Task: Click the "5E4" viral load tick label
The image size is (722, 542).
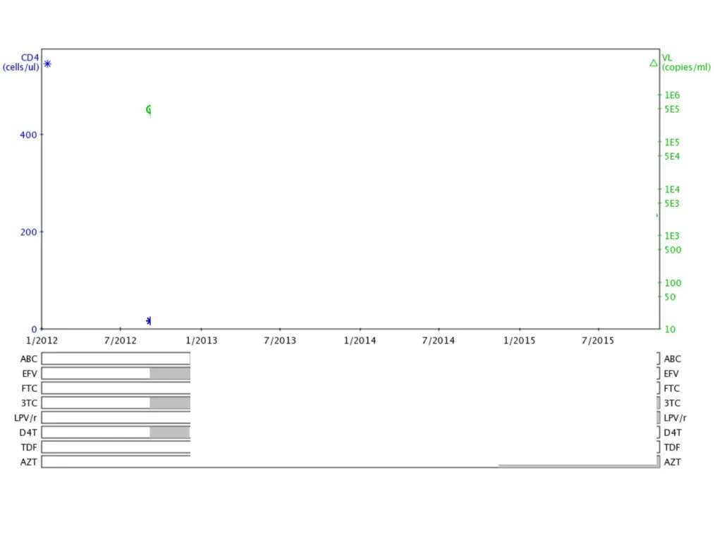Action: point(672,156)
